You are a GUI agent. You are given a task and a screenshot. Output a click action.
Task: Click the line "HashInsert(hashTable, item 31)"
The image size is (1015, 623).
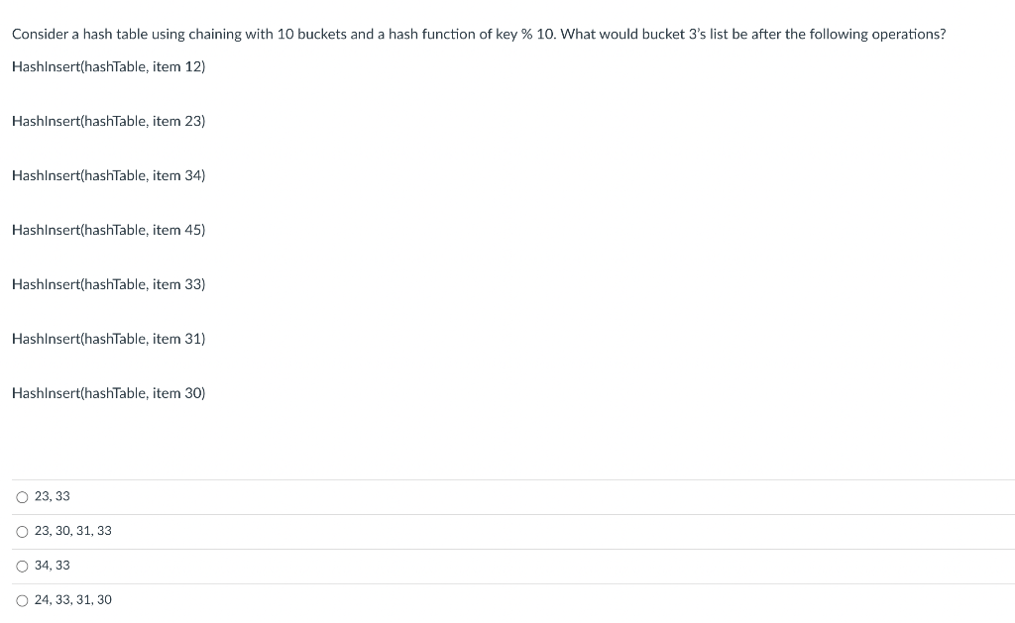pos(108,339)
